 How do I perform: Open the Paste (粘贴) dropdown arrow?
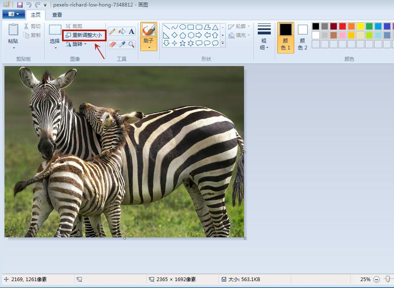point(13,47)
